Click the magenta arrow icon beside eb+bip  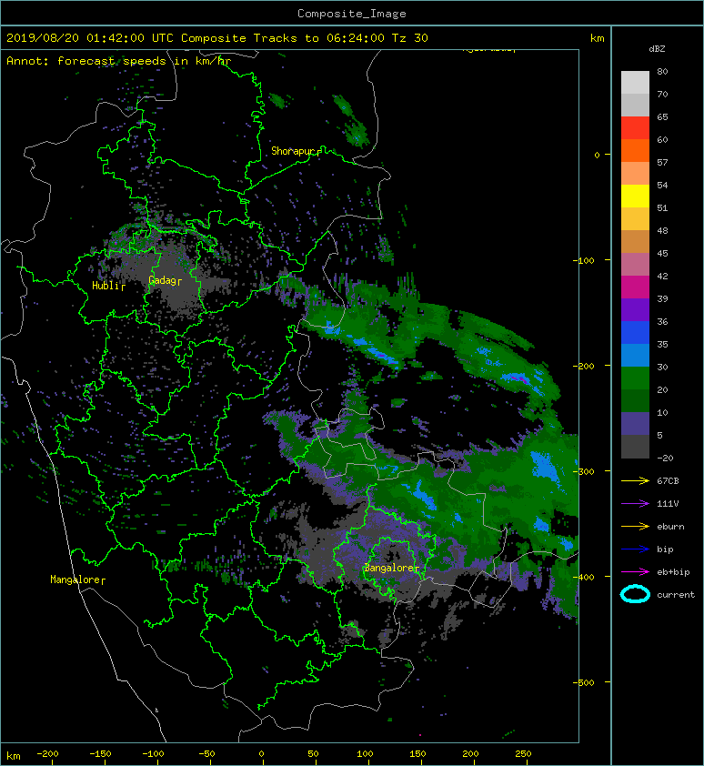pos(635,572)
